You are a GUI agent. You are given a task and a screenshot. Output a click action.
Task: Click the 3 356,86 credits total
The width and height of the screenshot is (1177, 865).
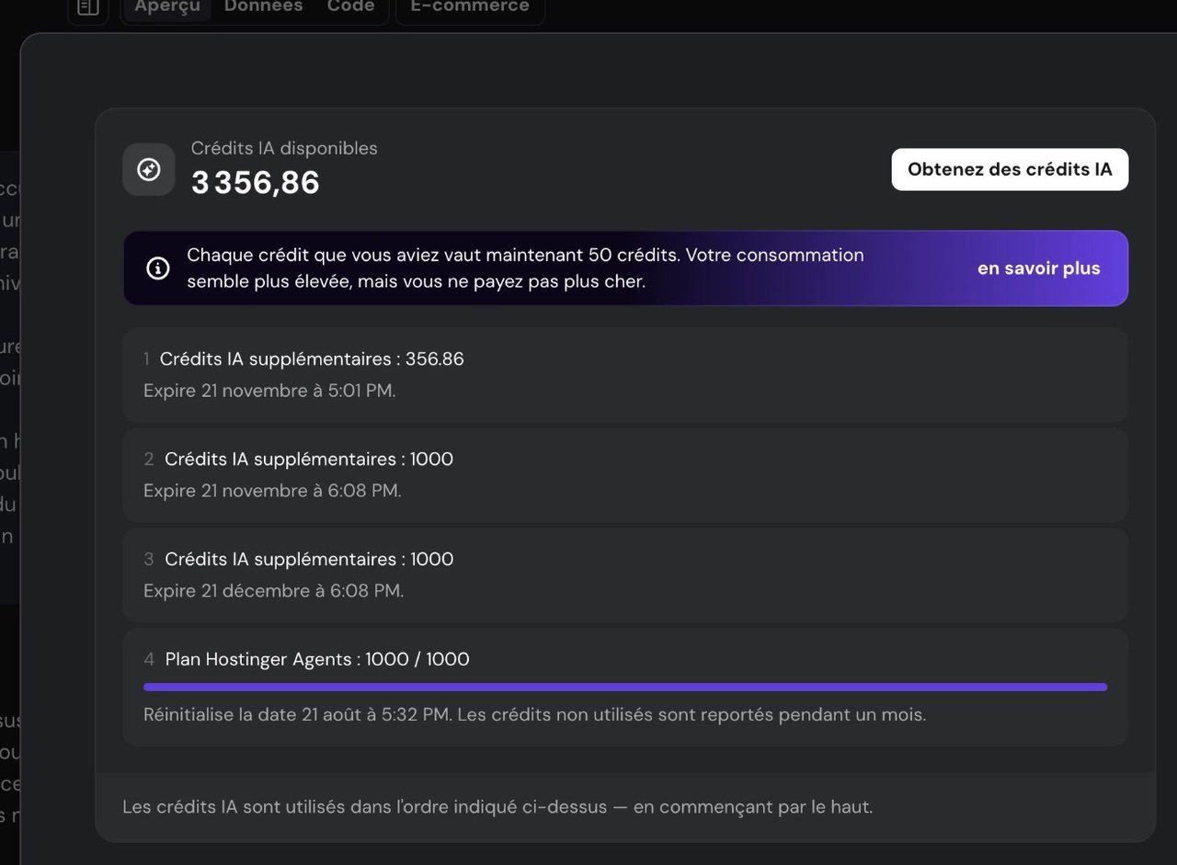(256, 183)
